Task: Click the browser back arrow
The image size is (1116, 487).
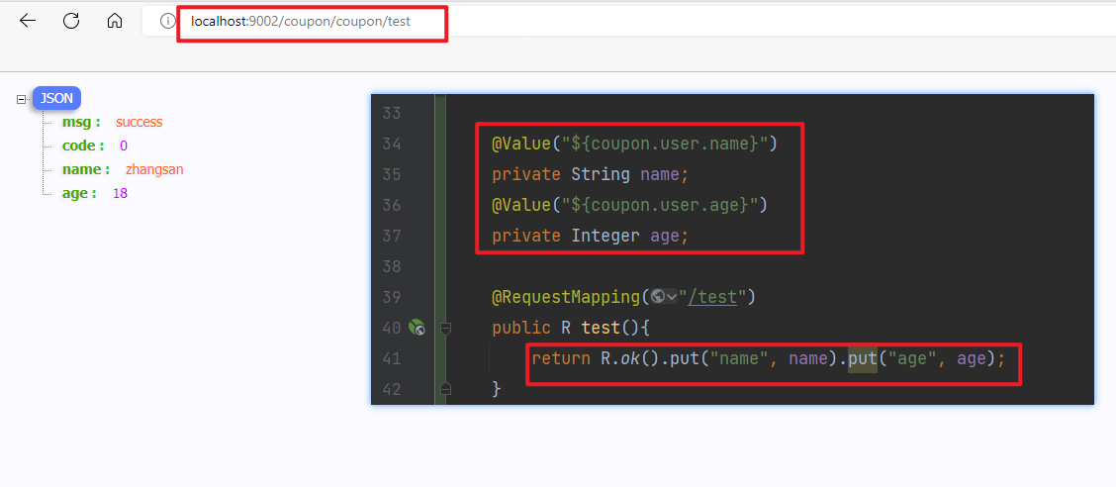Action: click(27, 21)
